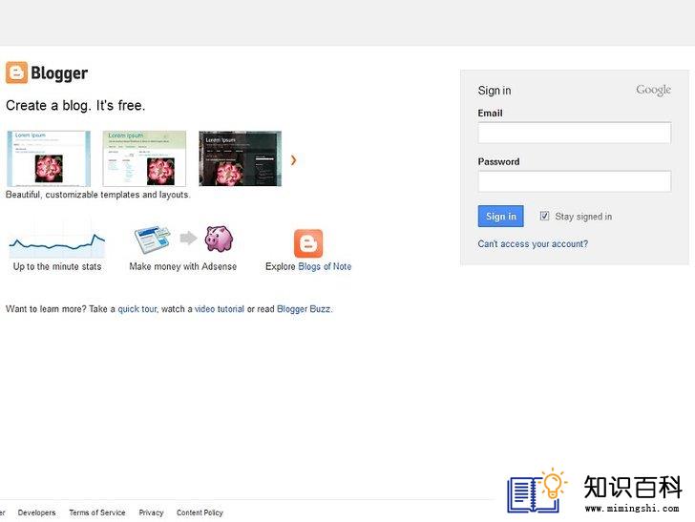Open the dark Lorem Ipsum template thumbnail

pyautogui.click(x=241, y=158)
